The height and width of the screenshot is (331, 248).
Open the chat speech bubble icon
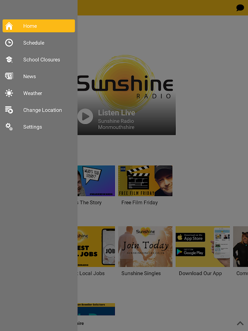(x=240, y=8)
